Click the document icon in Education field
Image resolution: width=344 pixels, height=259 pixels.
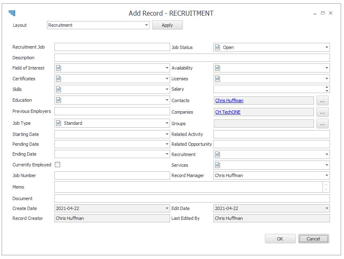click(59, 100)
